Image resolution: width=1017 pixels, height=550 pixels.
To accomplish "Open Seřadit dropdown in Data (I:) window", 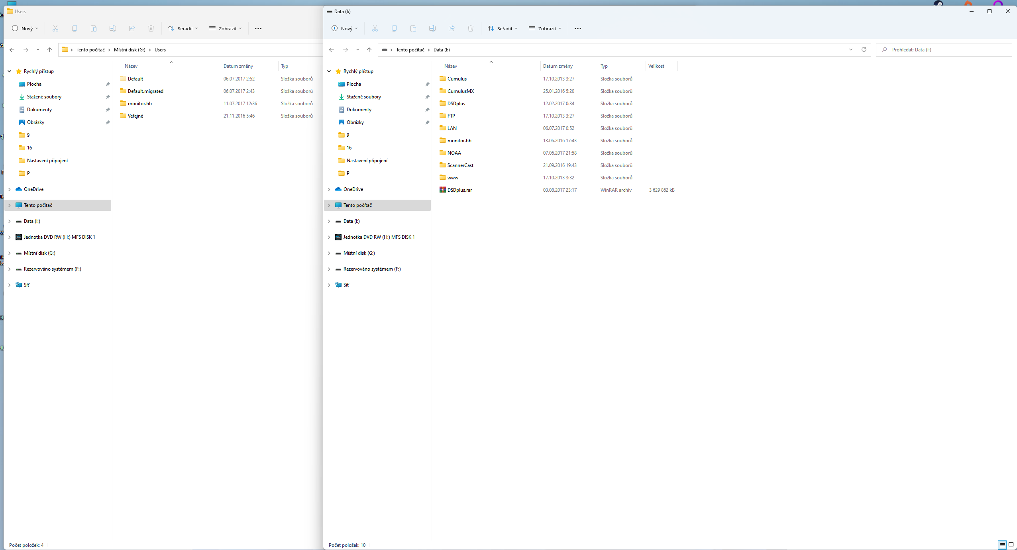I will [503, 28].
